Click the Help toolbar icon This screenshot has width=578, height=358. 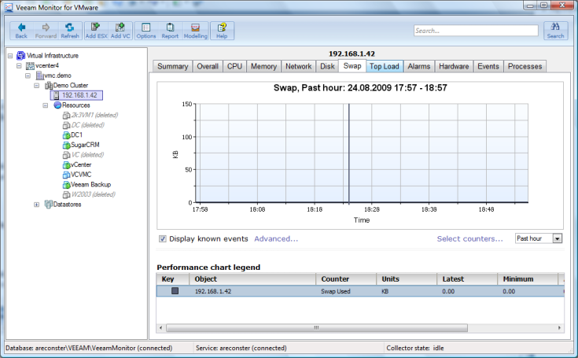click(222, 30)
